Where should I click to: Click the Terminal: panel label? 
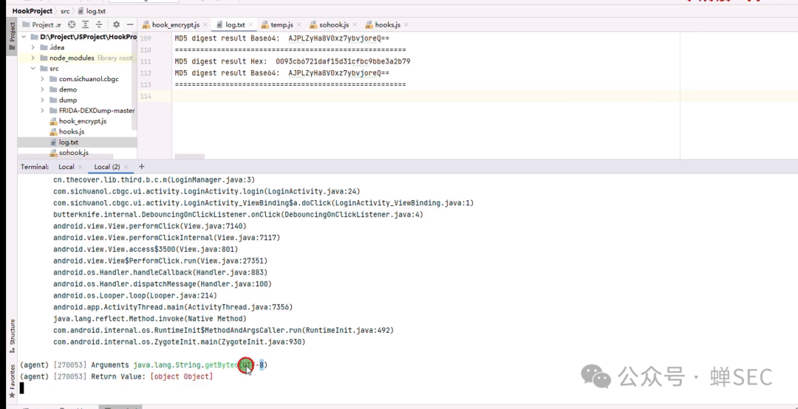click(35, 167)
